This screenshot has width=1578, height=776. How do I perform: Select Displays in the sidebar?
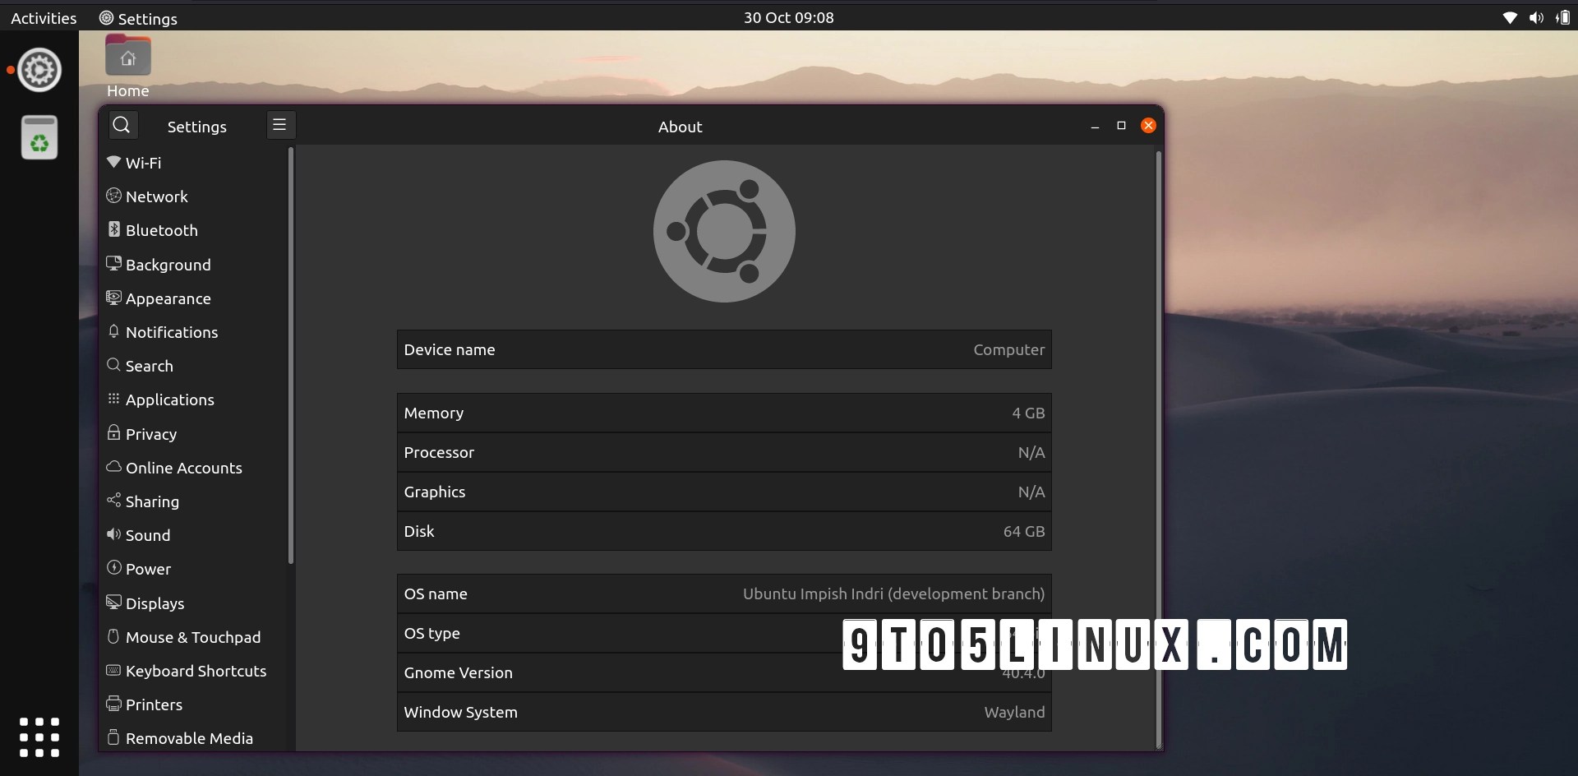click(194, 603)
